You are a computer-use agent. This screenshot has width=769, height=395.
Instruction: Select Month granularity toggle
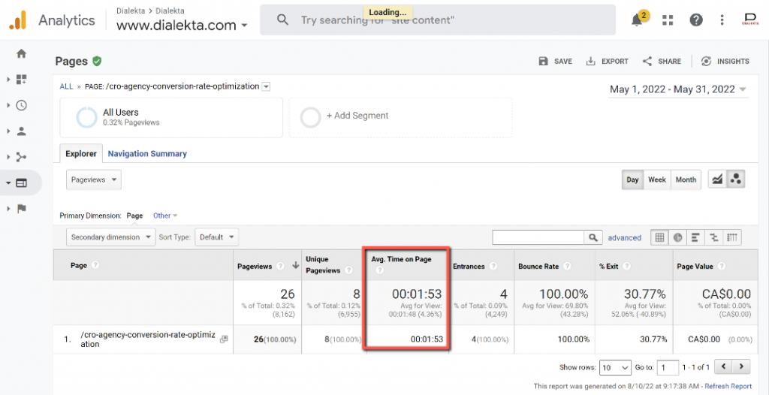686,179
